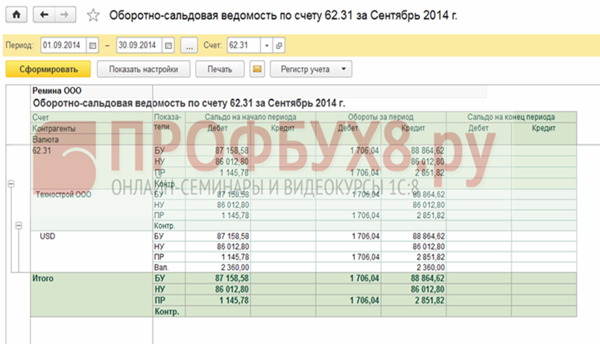Select Вал. debit value 2 360,00

218,267
